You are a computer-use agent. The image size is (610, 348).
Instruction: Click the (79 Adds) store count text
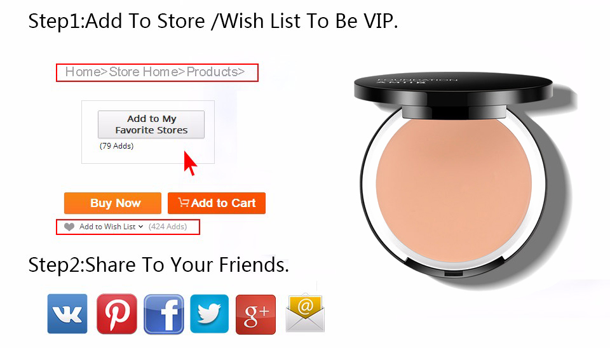pos(116,146)
